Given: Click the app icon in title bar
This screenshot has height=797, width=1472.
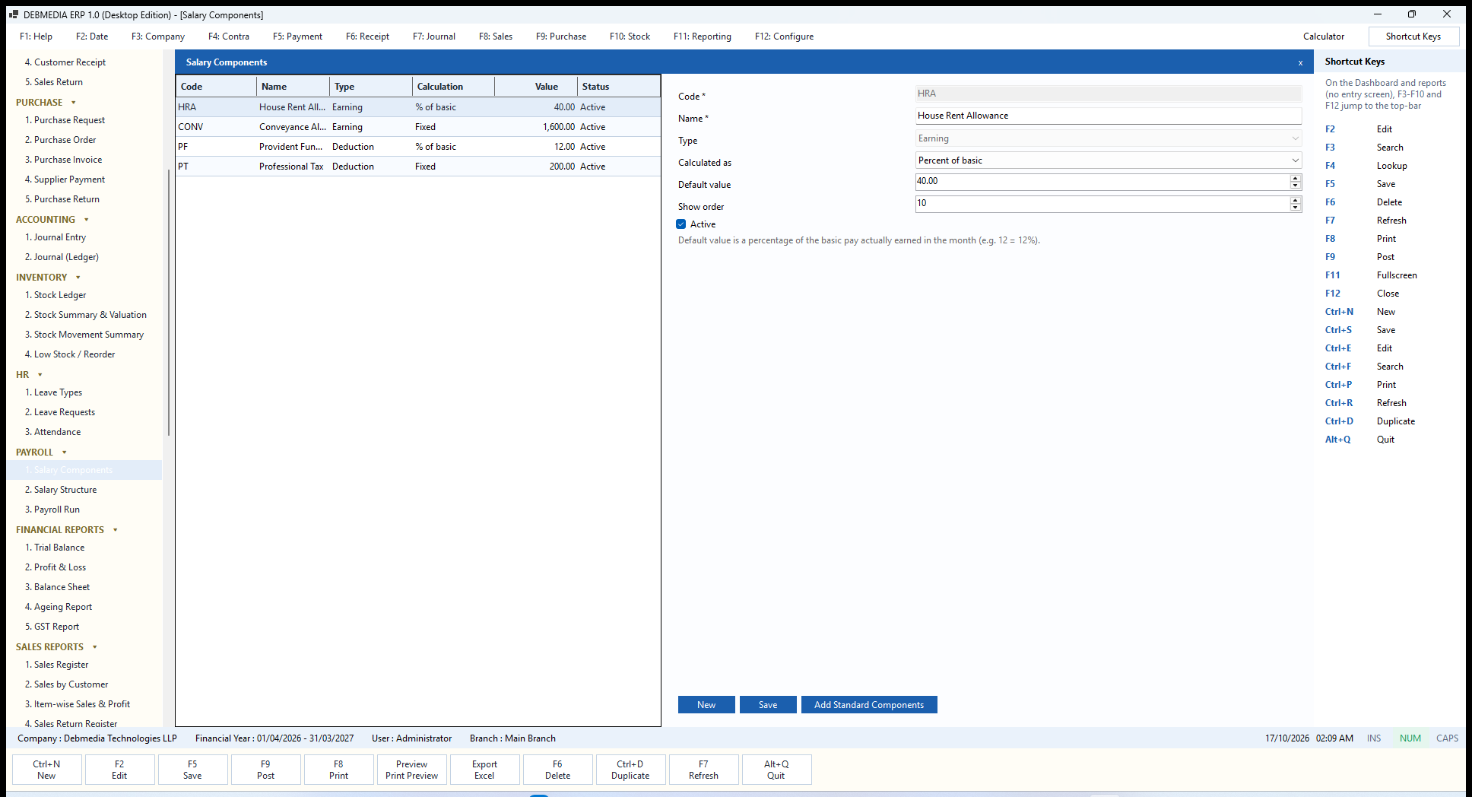Looking at the screenshot, I should [13, 14].
